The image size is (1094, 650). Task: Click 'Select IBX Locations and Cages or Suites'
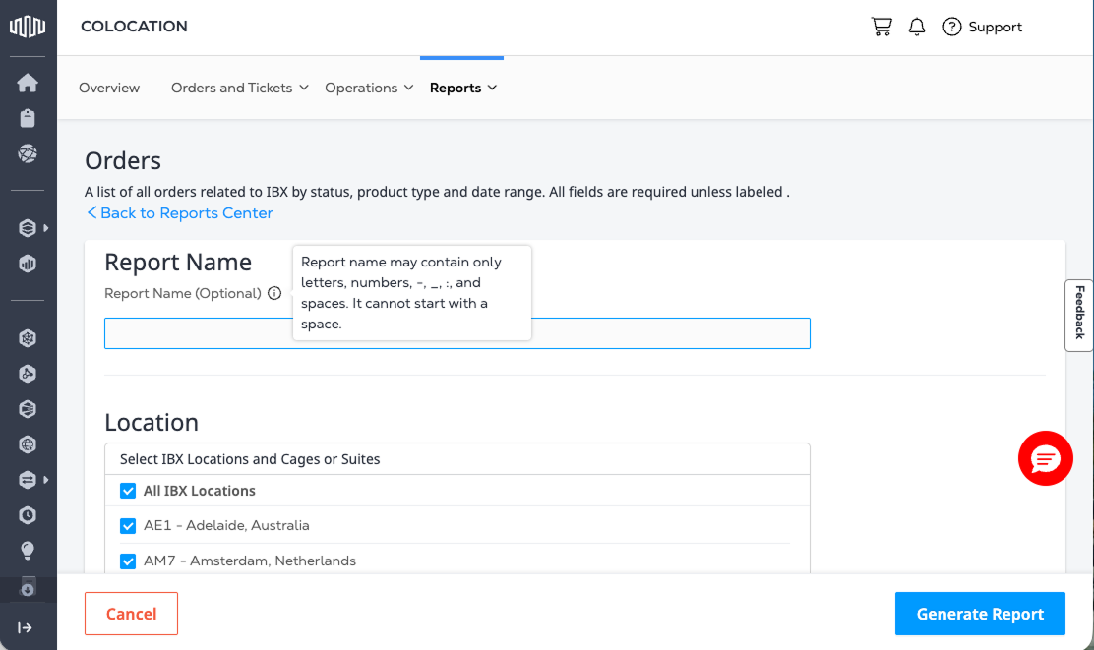coord(250,459)
